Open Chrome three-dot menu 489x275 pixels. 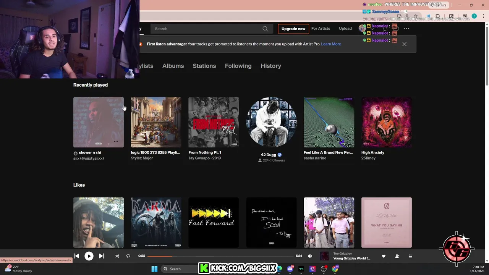483,16
